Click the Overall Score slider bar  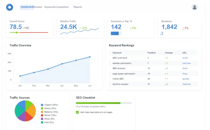coord(28,32)
